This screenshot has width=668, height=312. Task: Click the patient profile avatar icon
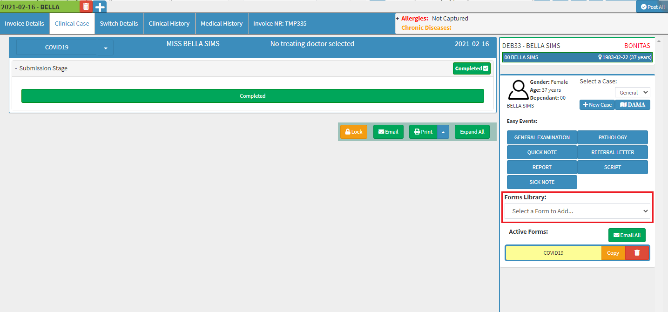[518, 90]
